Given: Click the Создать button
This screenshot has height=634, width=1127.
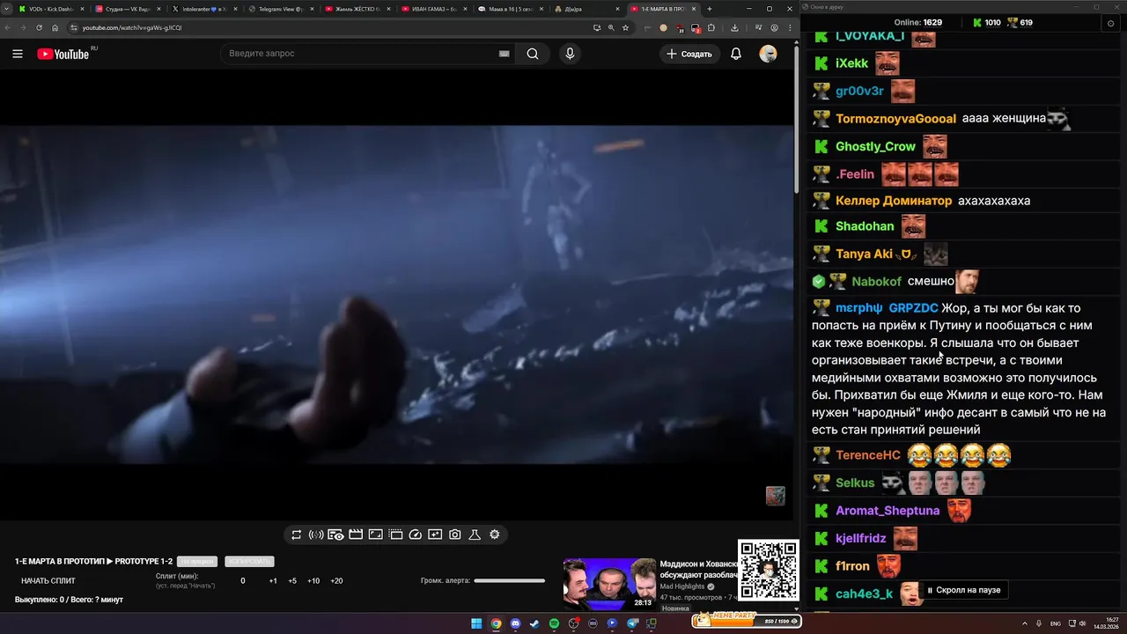Looking at the screenshot, I should tap(689, 54).
